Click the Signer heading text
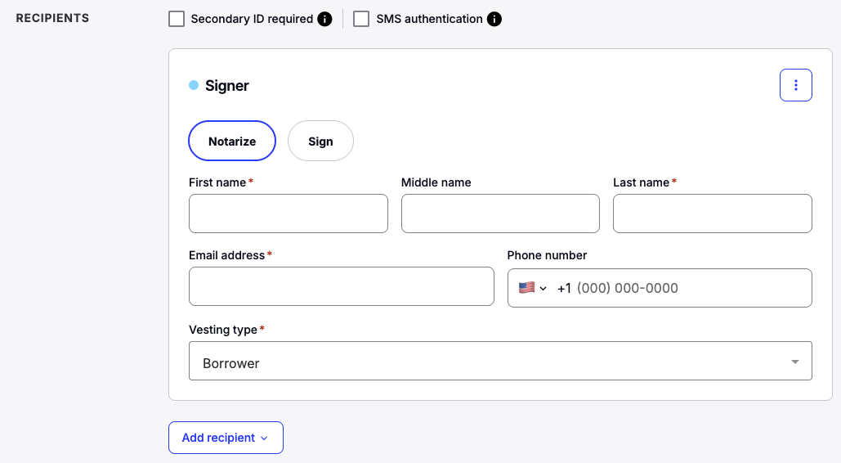Screen dimensions: 841x463 (x=227, y=85)
